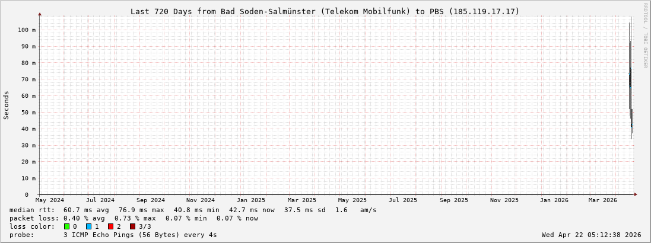Click the blue loss color 1 swatch
This screenshot has width=651, height=243.
pyautogui.click(x=88, y=226)
